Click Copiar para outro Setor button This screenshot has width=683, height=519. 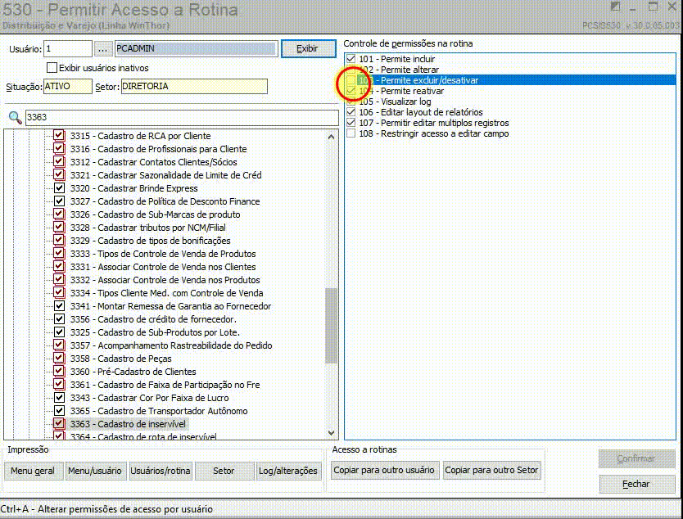point(492,470)
